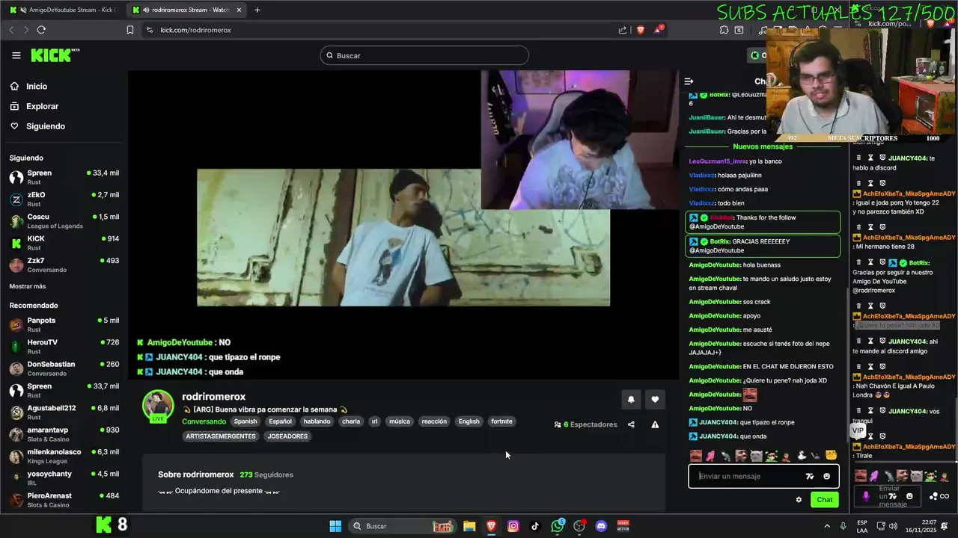Click the 7TV icon in chat input
This screenshot has height=538, width=958.
tap(810, 476)
